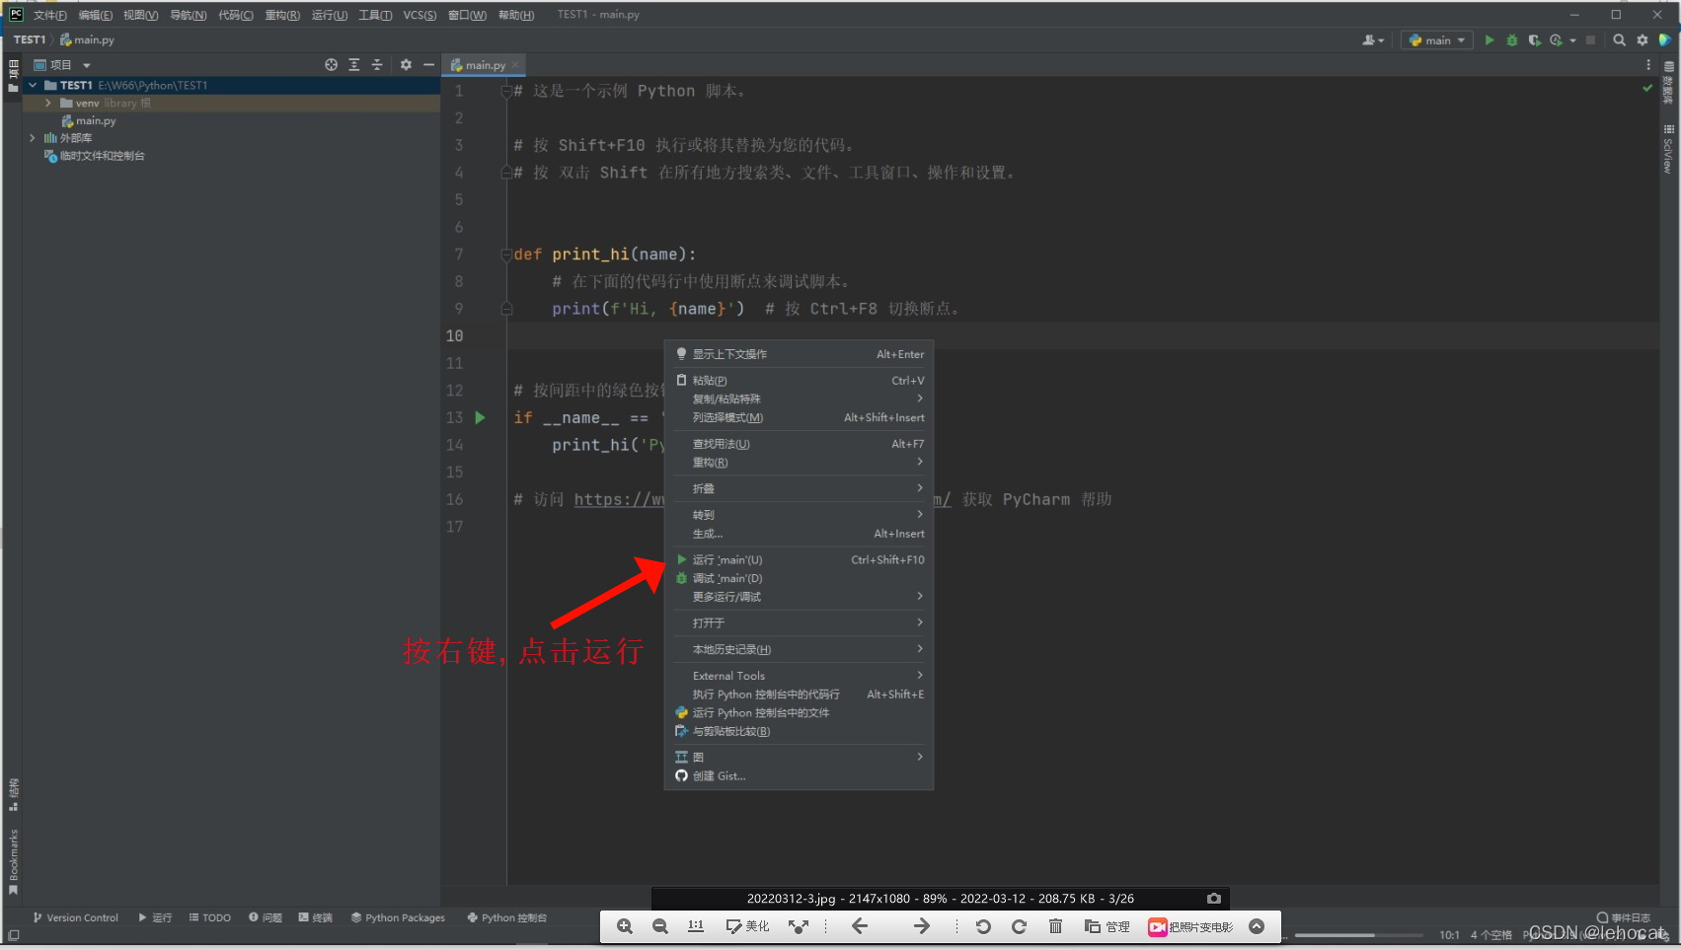Screen dimensions: 1681x950
Task: Open the user account dropdown in toolbar
Action: [x=1373, y=40]
